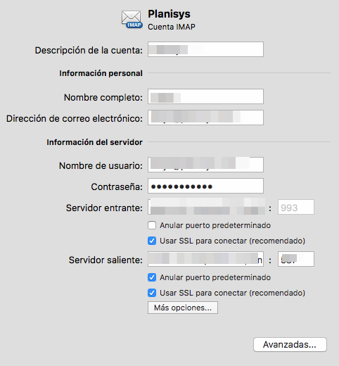The height and width of the screenshot is (366, 339).
Task: Click the Información personal heading
Action: pyautogui.click(x=101, y=73)
